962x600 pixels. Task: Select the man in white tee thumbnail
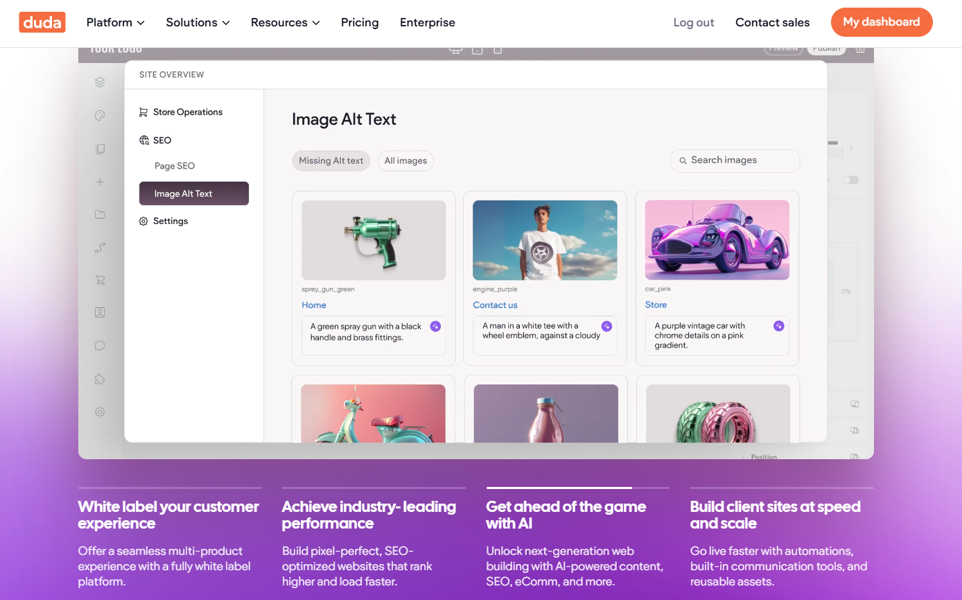[545, 240]
